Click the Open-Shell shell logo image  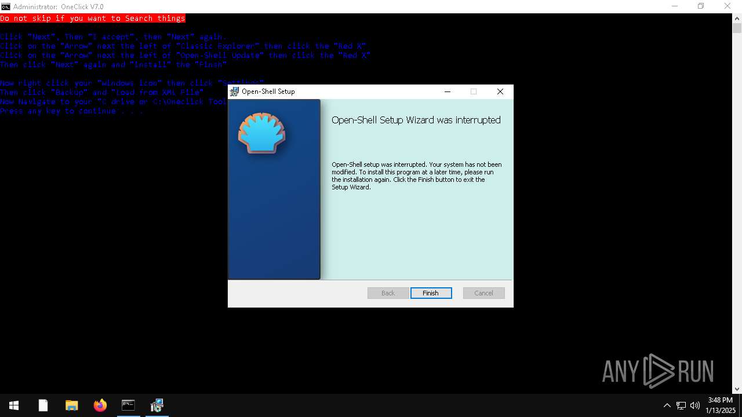[x=261, y=133]
